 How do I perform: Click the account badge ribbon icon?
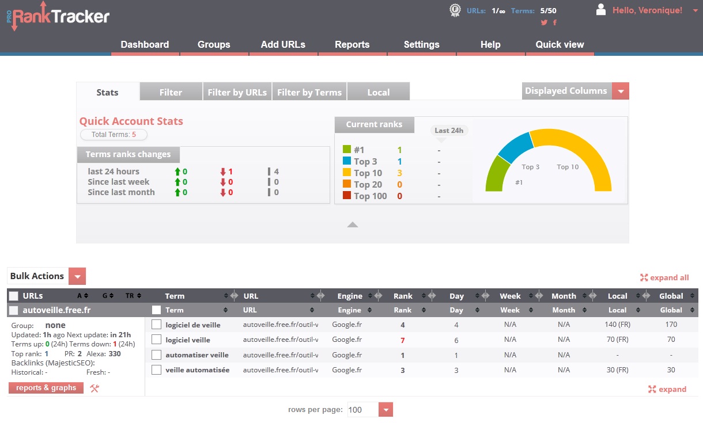click(455, 10)
